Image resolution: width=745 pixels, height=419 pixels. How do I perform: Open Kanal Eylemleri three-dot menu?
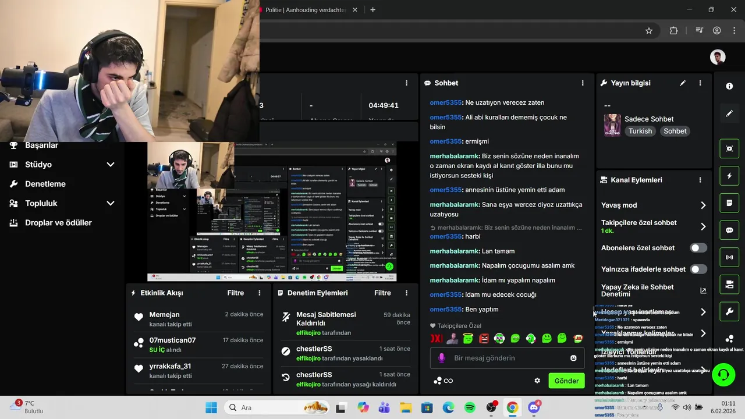[700, 180]
